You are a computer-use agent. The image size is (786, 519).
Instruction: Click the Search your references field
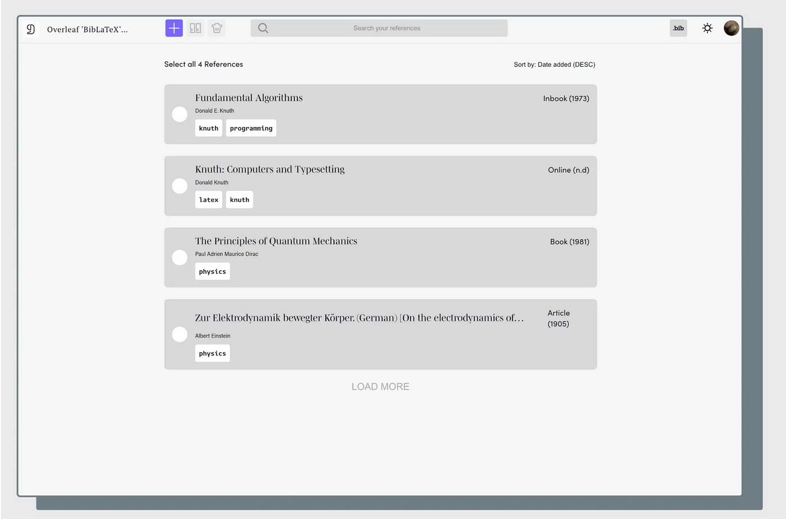click(x=379, y=28)
